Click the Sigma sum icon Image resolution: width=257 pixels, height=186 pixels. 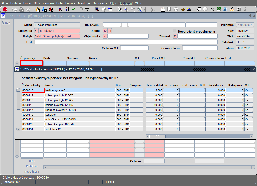tap(212, 9)
